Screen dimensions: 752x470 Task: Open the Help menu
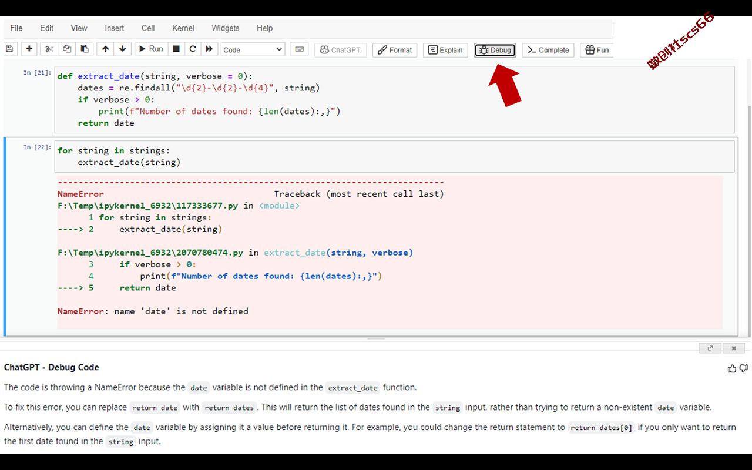265,28
